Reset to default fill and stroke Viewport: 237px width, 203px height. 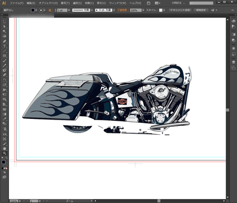[2, 158]
